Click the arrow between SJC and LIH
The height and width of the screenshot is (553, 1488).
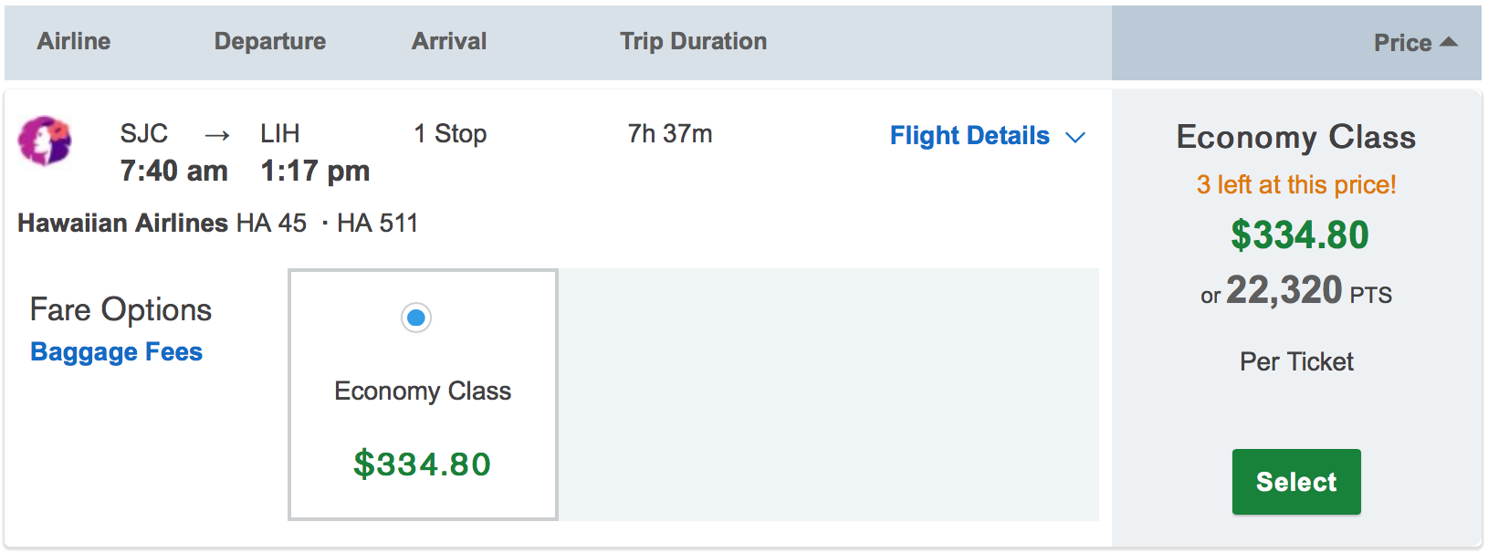216,136
